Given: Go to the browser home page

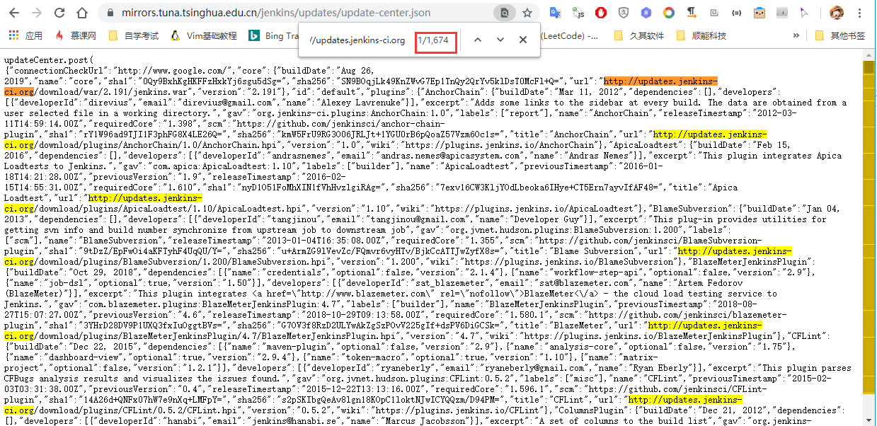Looking at the screenshot, I should [83, 13].
